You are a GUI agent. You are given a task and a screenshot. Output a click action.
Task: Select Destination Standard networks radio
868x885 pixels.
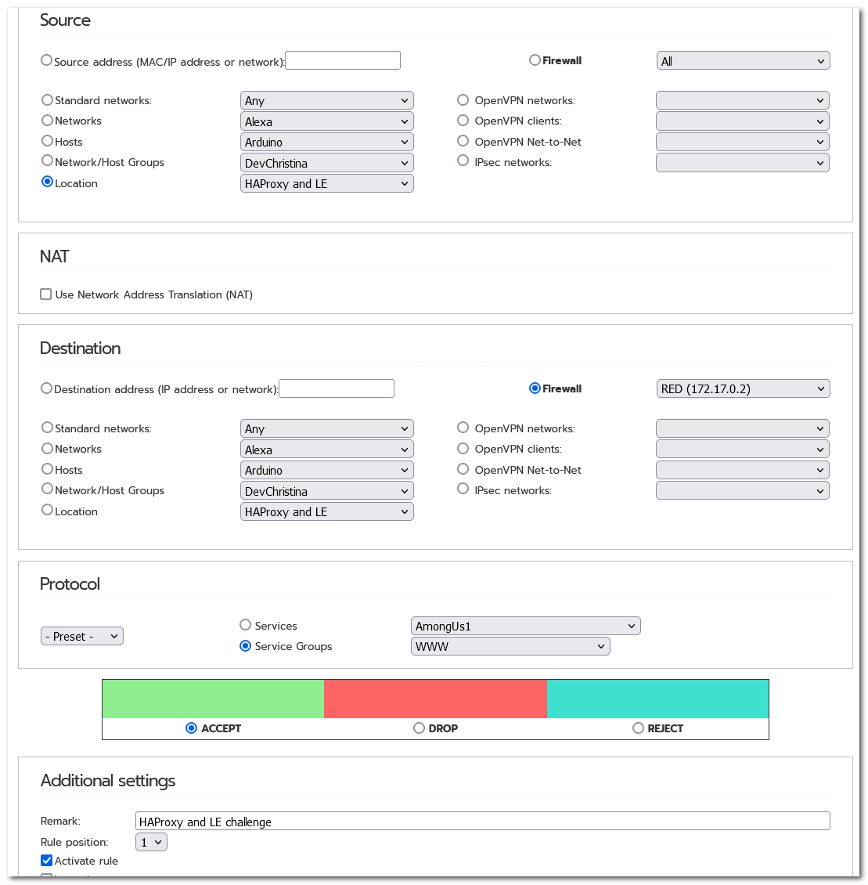click(x=48, y=428)
